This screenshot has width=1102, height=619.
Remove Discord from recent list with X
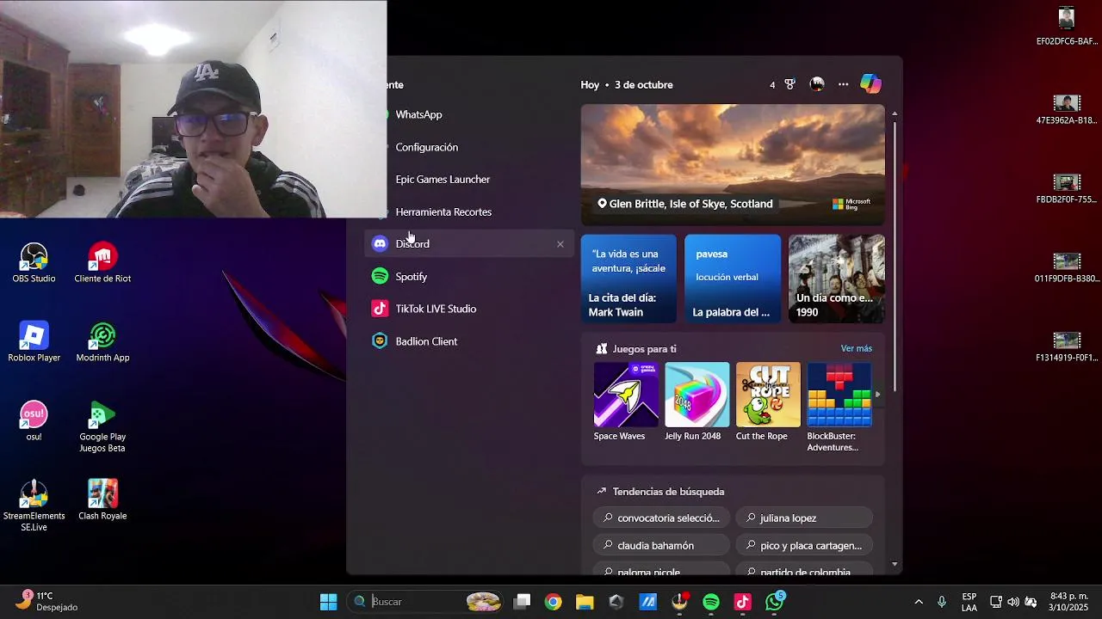pyautogui.click(x=560, y=244)
